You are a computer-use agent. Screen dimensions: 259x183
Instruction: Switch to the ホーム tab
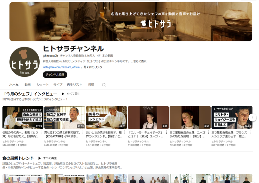click(14, 85)
